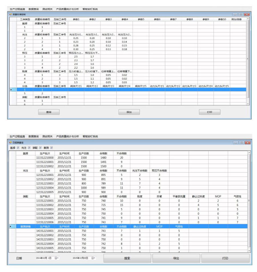Click row selector arrow of highlighted row 5
This screenshot has width=257, height=272.
pyautogui.click(x=11, y=90)
